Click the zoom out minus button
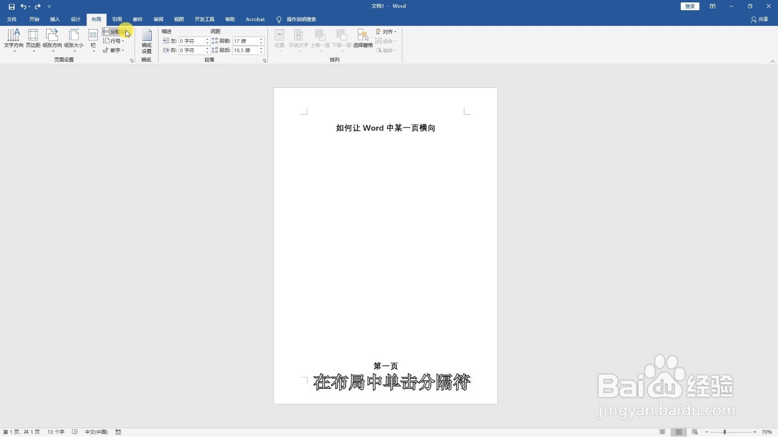The image size is (778, 437). tap(707, 432)
